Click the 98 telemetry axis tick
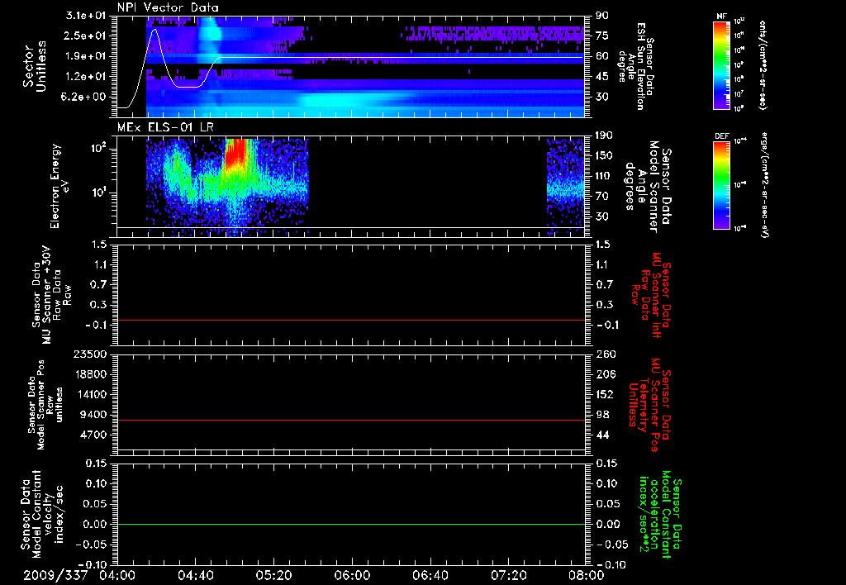 pos(602,415)
